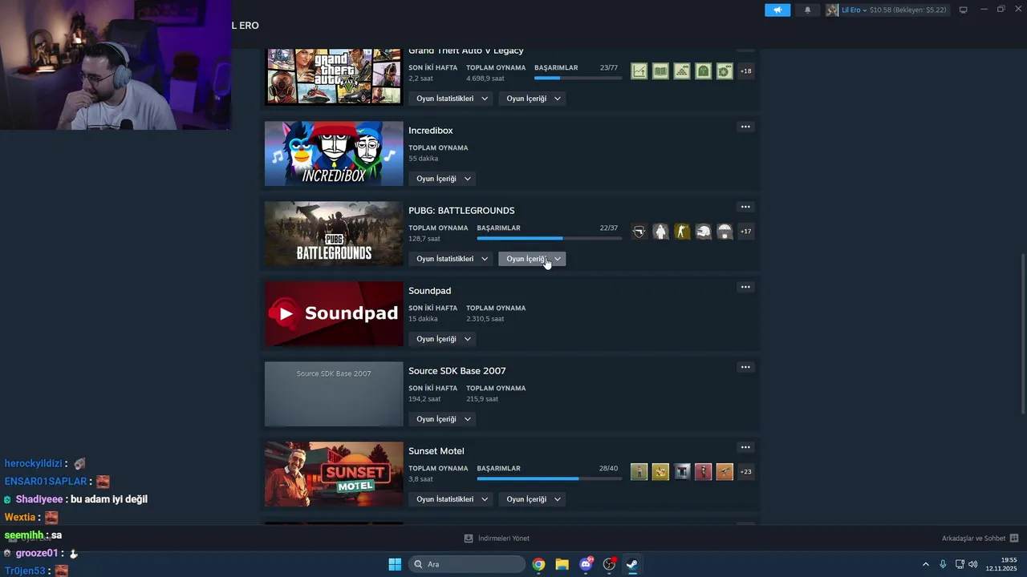Viewport: 1027px width, 577px height.
Task: Open Sunset Motel silver-frame achievement icon
Action: [682, 472]
